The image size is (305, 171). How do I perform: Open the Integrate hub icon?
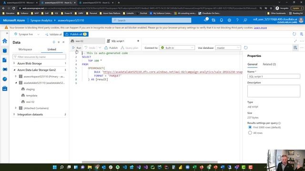point(5,69)
